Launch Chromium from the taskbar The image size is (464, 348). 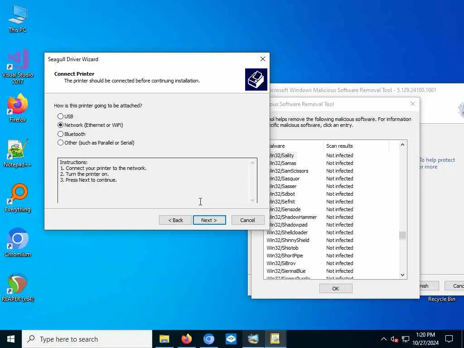(208, 339)
